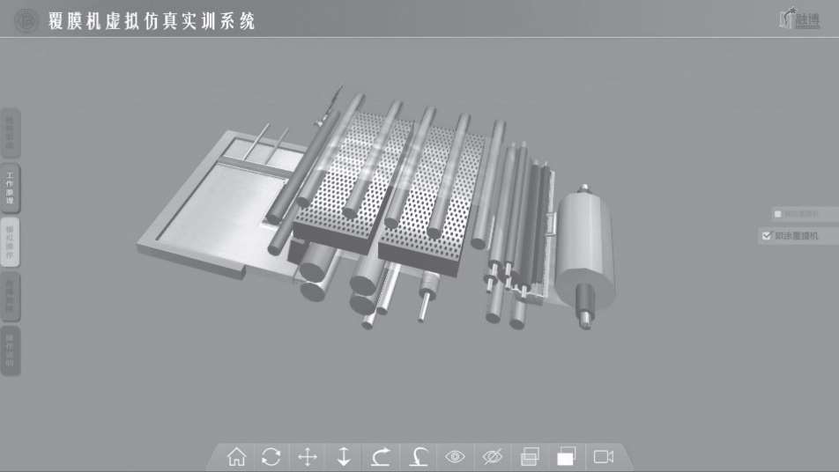Enable the unchecked dimmed checkbox on right

(x=777, y=214)
